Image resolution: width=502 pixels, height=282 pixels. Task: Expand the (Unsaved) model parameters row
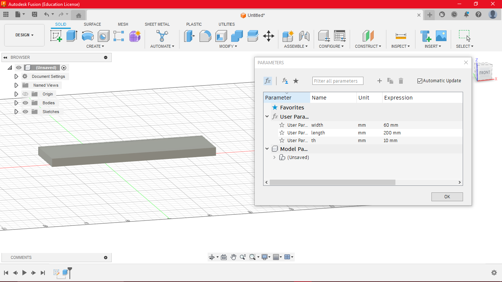pos(275,158)
